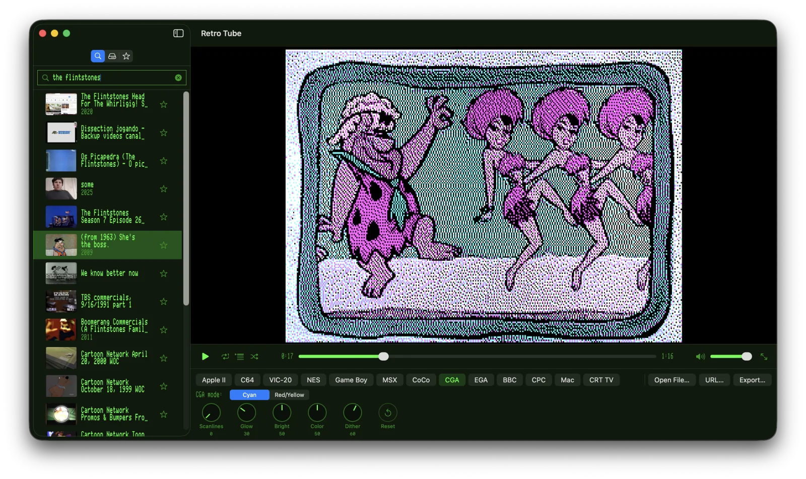
Task: Open 'The Flintstones Head For The Whirligig' thumbnail
Action: [61, 104]
